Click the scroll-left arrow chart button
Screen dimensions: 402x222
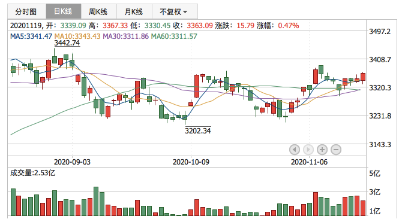(x=295, y=150)
